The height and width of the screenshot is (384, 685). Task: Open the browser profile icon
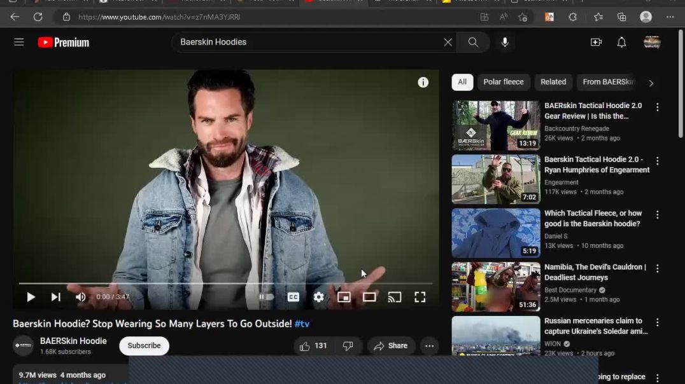click(646, 17)
